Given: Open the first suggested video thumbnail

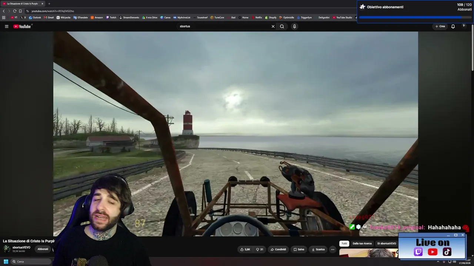Looking at the screenshot, I should [x=369, y=253].
